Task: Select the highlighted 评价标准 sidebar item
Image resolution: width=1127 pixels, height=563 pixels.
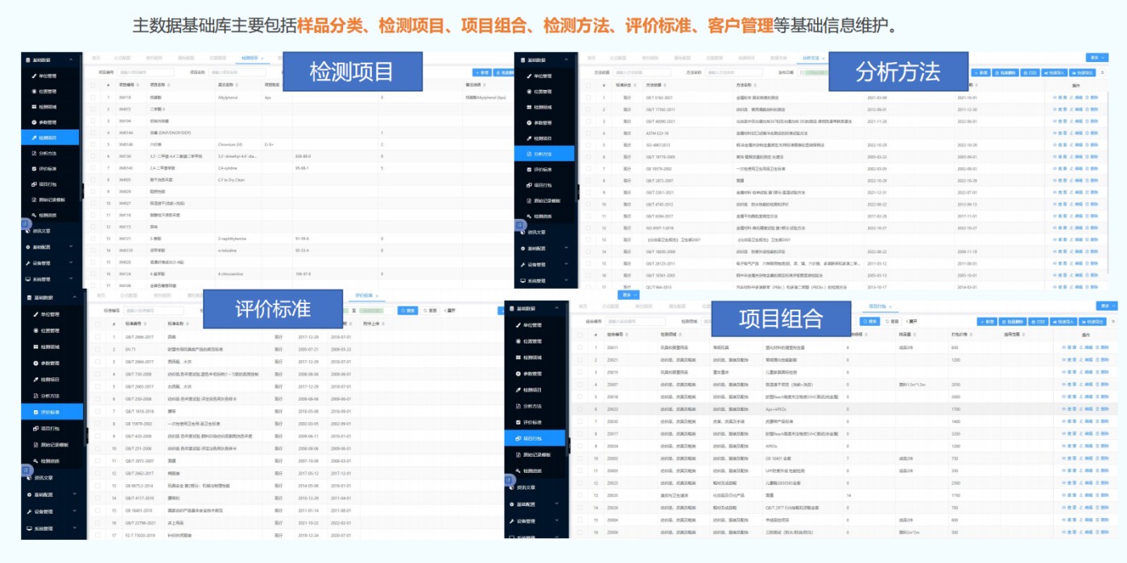Action: [x=47, y=410]
